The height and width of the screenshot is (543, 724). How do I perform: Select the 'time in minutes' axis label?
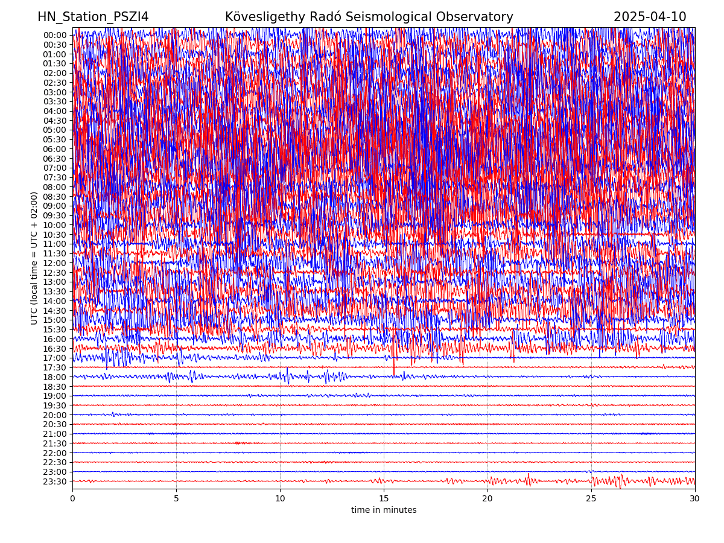point(384,510)
